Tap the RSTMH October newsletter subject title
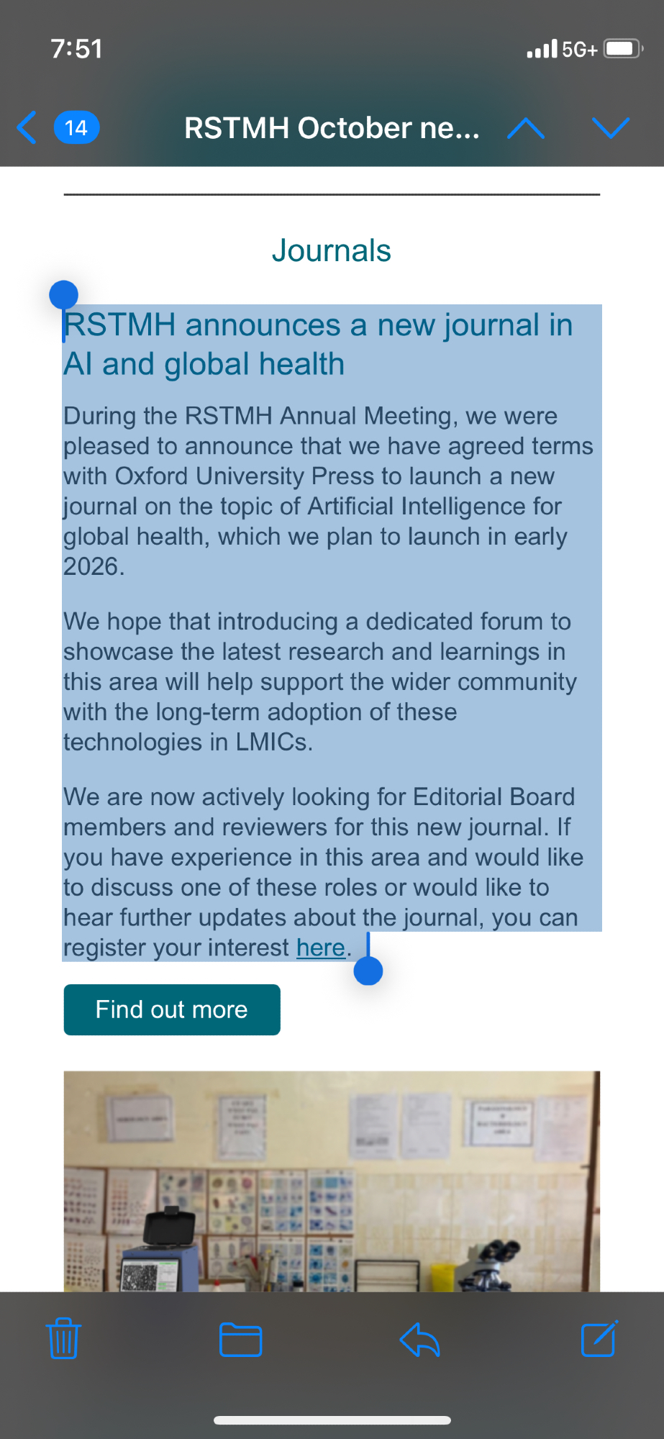The image size is (664, 1439). (x=332, y=128)
